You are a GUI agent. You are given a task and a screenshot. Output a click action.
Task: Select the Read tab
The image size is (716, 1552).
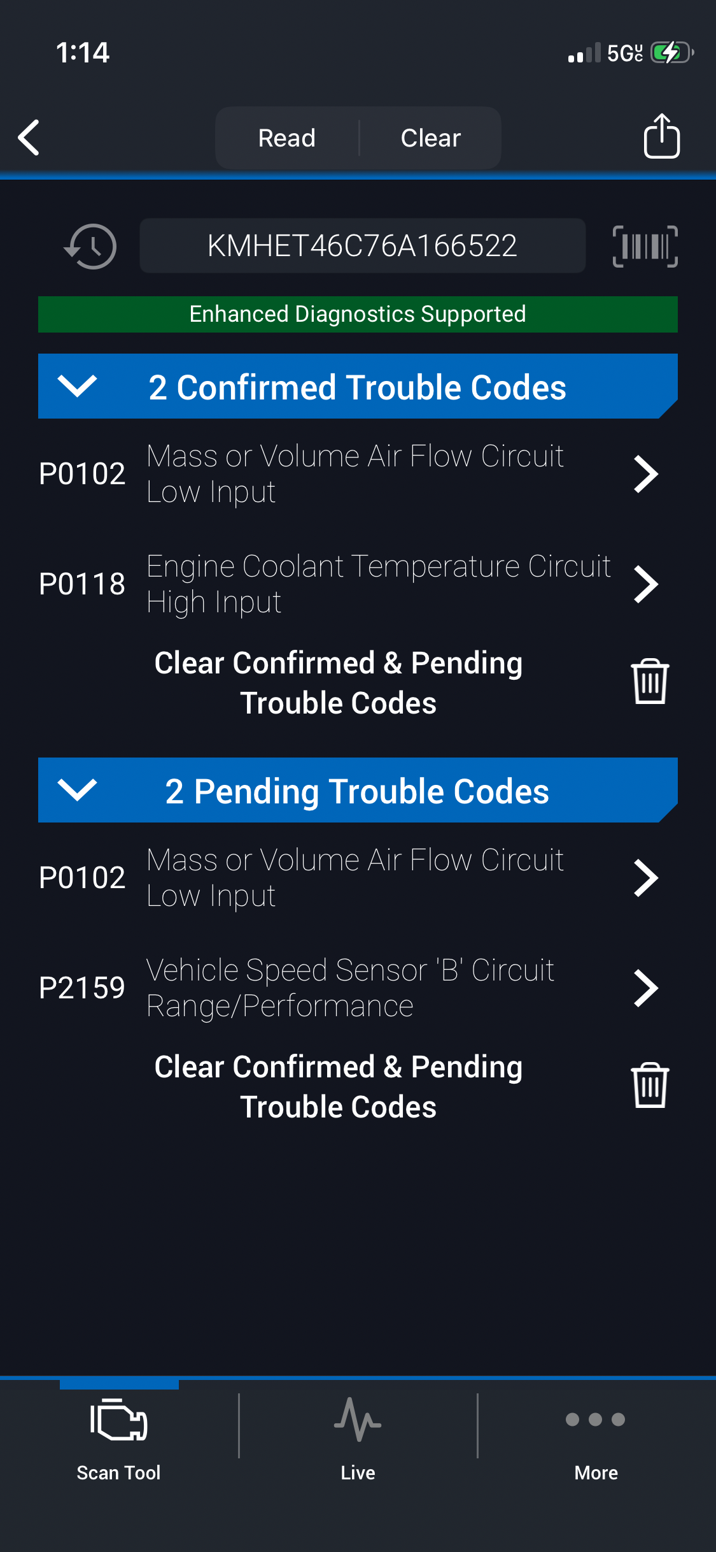click(x=287, y=138)
